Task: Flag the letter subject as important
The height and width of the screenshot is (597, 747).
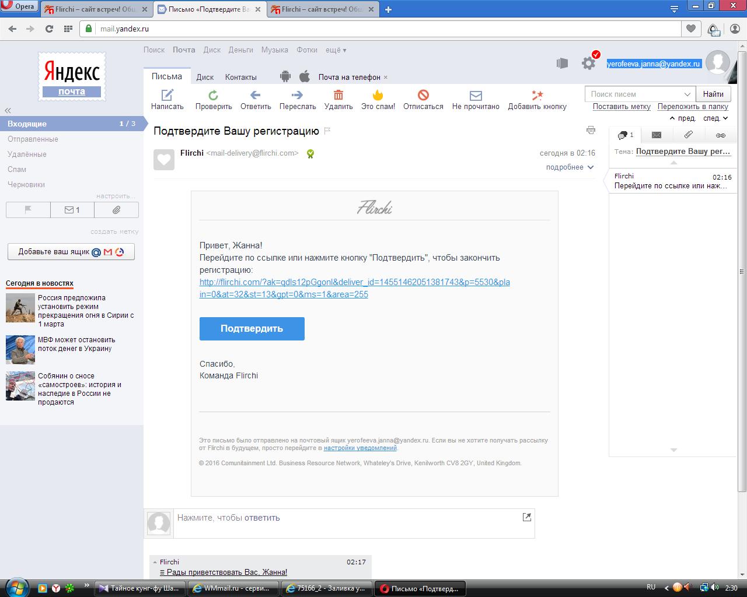Action: (327, 131)
